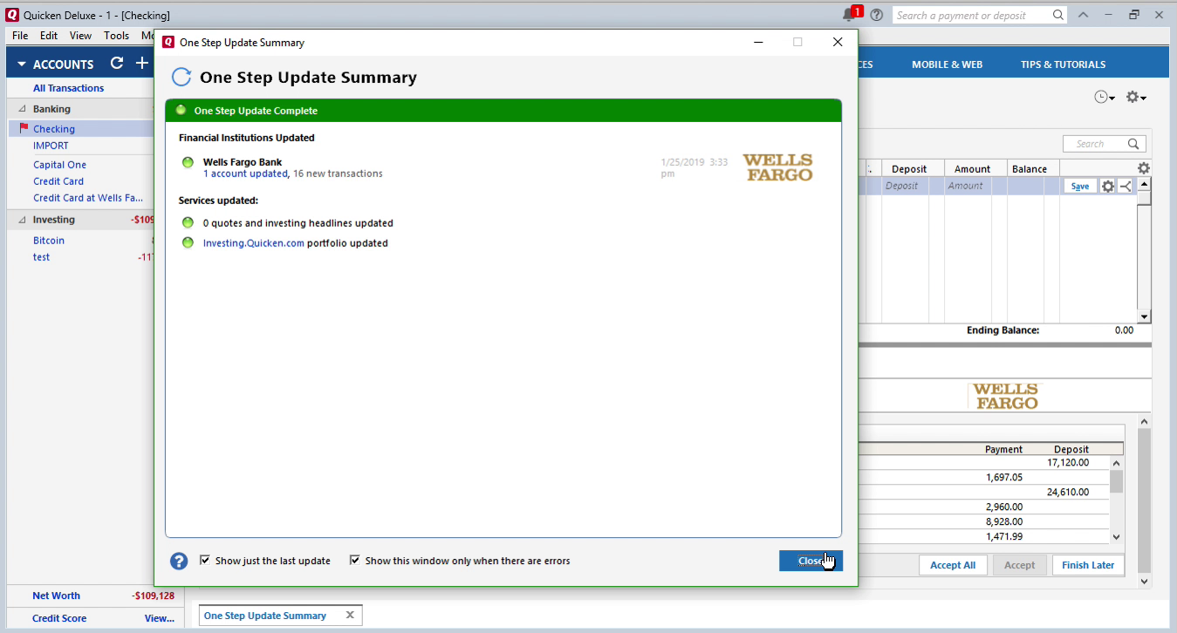Select the Credit Card at Wells Fargo account

(x=88, y=198)
